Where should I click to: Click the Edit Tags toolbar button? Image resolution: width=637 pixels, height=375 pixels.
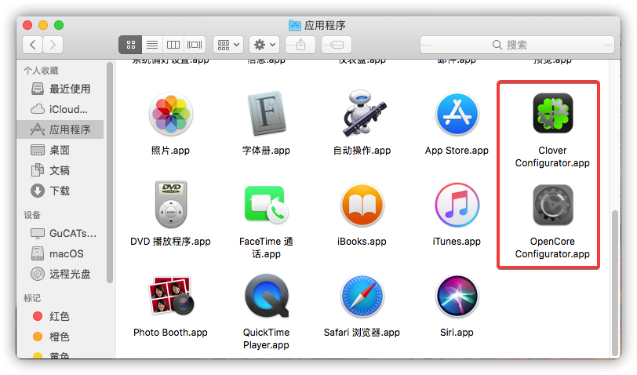click(337, 44)
